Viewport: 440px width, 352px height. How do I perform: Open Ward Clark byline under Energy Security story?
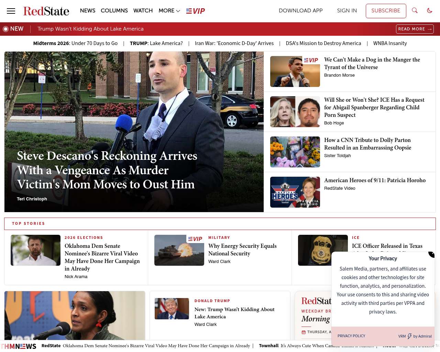pos(219,262)
